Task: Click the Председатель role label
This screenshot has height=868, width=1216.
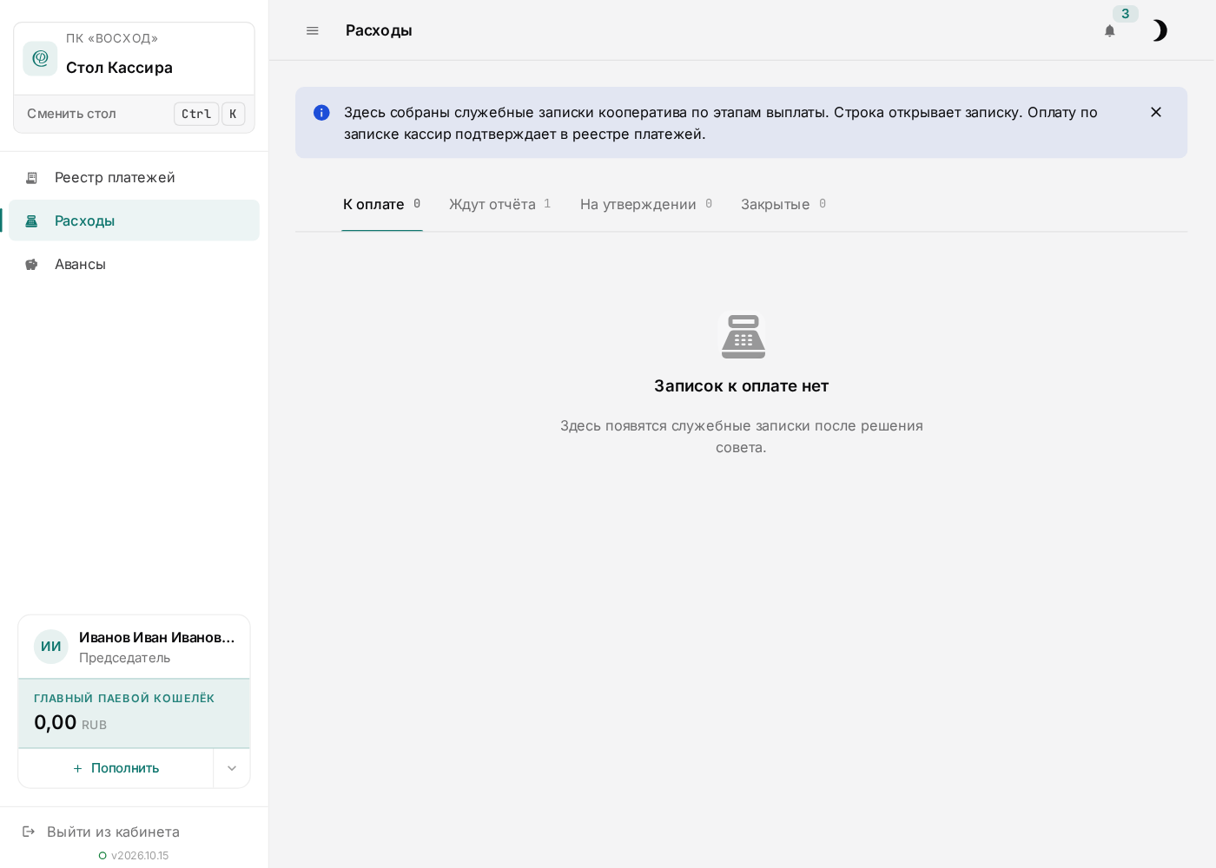Action: click(x=125, y=658)
